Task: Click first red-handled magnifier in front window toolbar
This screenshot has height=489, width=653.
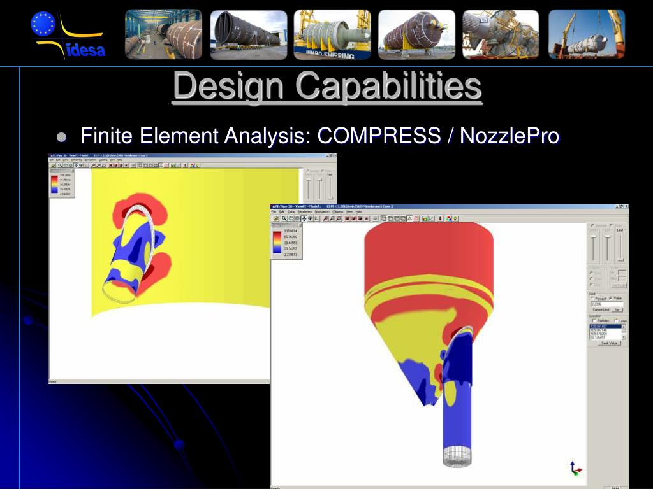Action: tap(325, 218)
